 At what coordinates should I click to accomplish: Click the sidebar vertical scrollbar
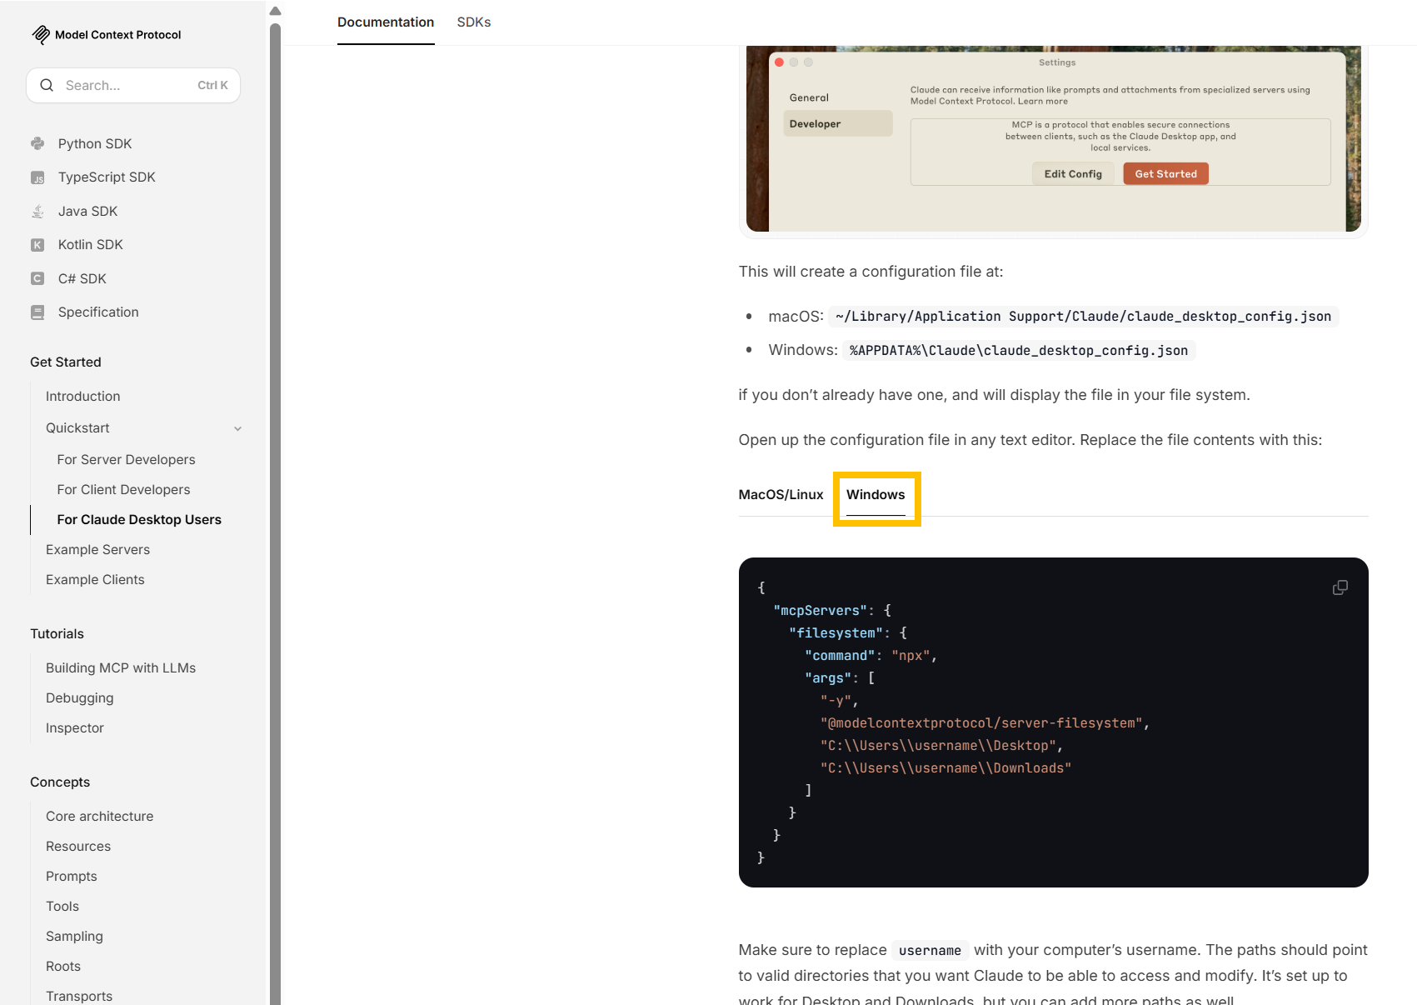click(275, 513)
